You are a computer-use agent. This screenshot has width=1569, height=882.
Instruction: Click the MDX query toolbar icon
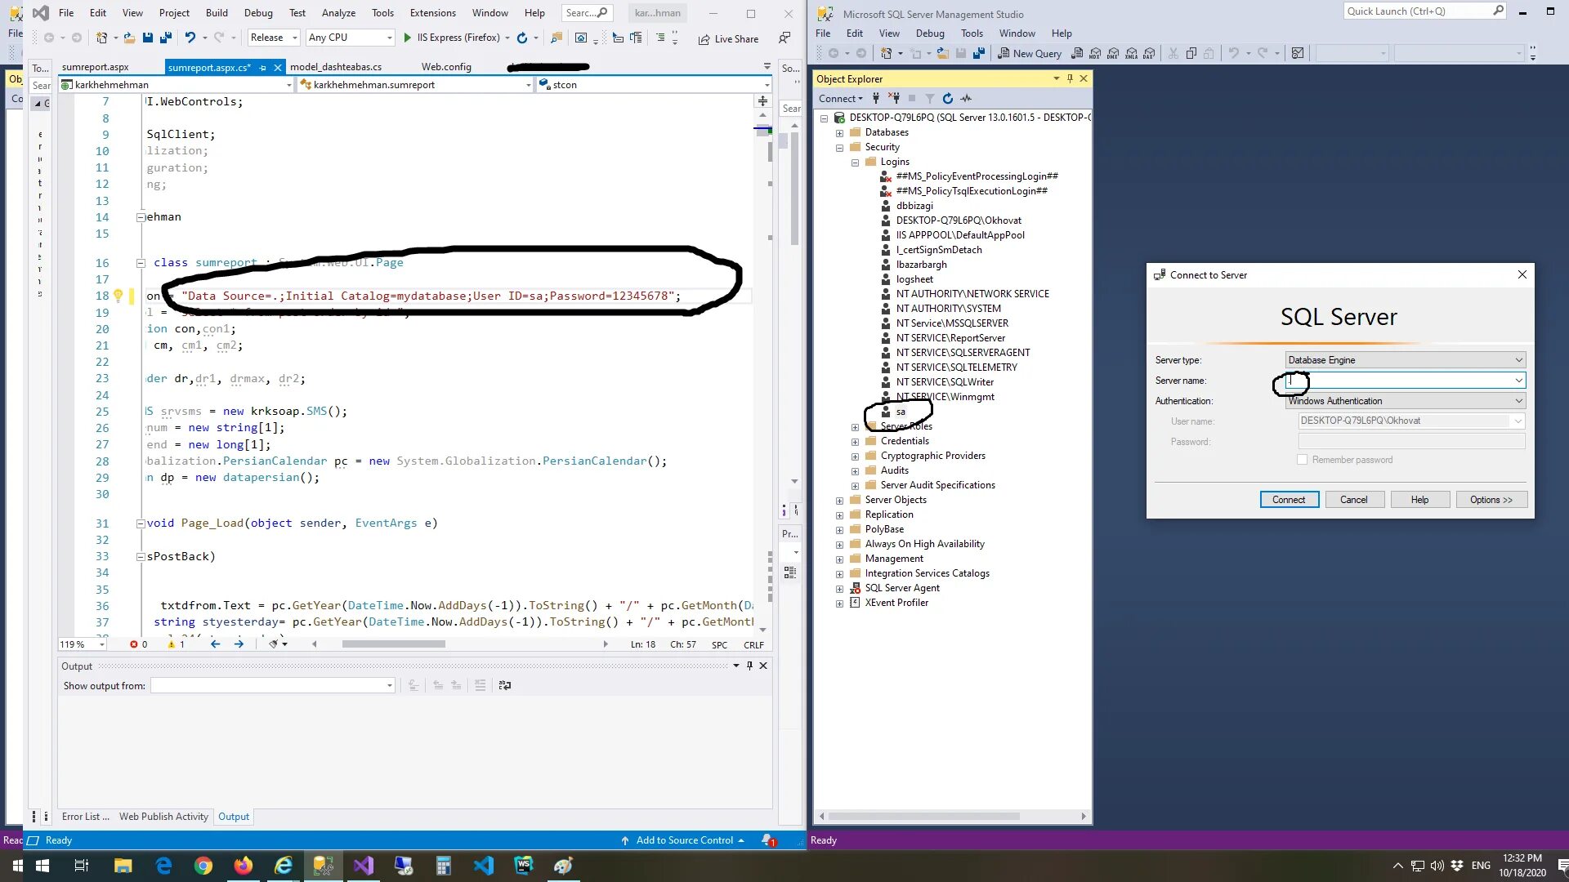tap(1095, 53)
